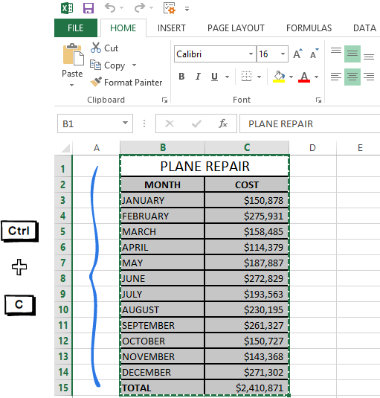Switch to the INSERT tab
Image resolution: width=380 pixels, height=398 pixels.
(x=172, y=28)
